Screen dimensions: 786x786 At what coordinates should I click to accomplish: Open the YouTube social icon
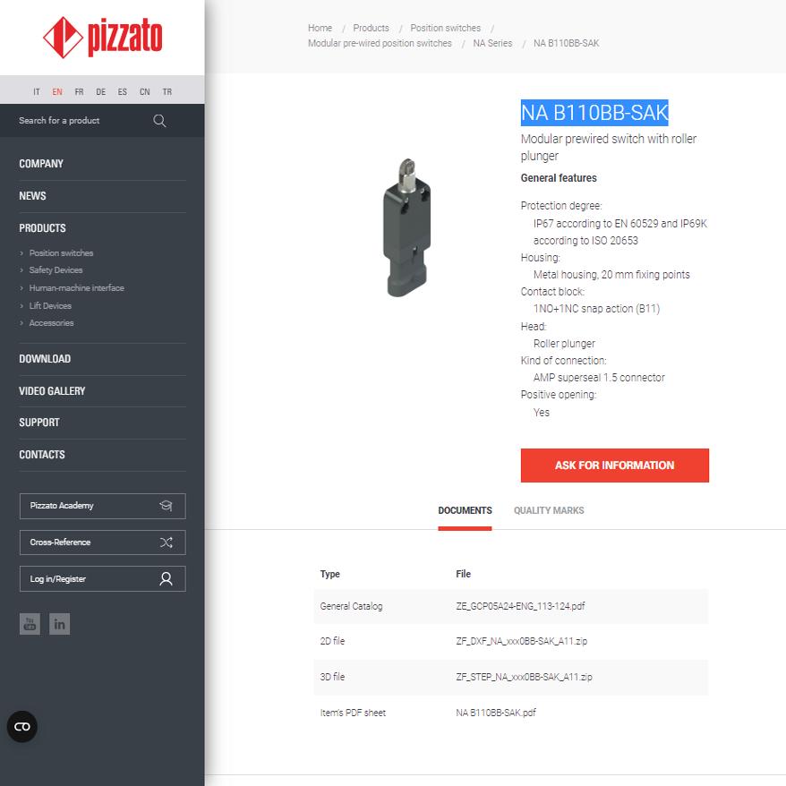pyautogui.click(x=30, y=624)
